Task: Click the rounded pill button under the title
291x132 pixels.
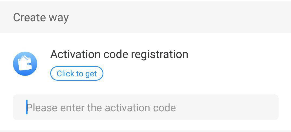Action: tap(77, 73)
